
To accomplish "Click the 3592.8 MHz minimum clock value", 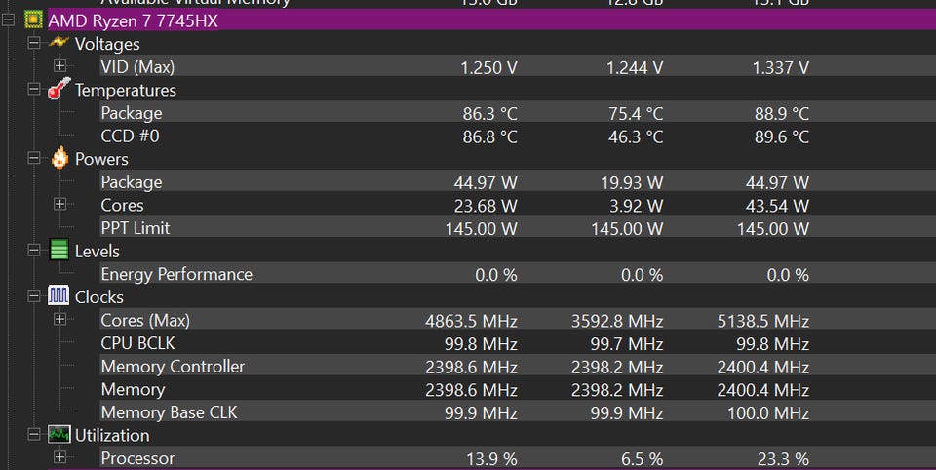I will 617,321.
